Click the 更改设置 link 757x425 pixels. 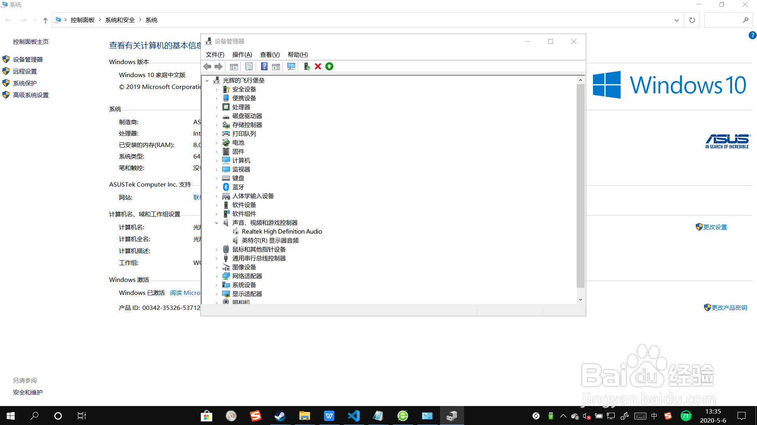[x=715, y=227]
